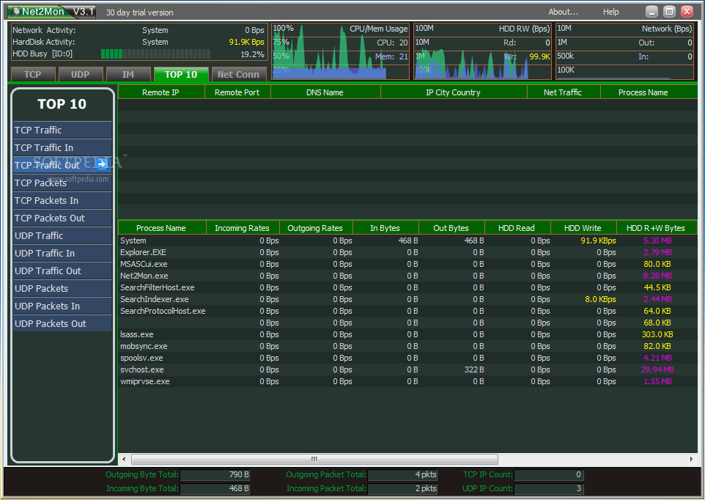This screenshot has height=500, width=705.
Task: Click the Net2Mon logo icon
Action: pos(16,11)
